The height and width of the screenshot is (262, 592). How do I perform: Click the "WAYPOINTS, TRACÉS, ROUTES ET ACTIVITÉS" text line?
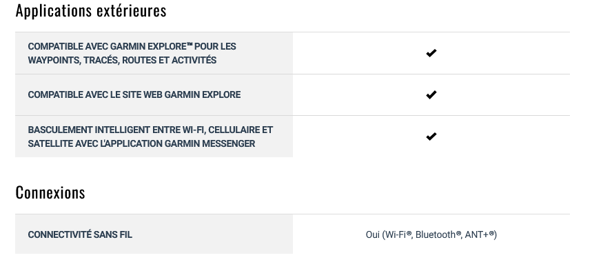coord(122,60)
